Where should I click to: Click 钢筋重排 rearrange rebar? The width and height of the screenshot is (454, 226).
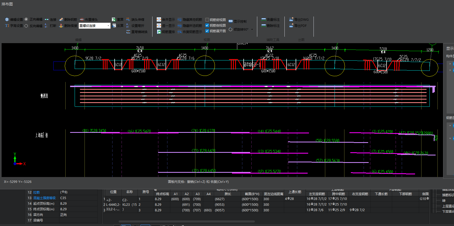click(166, 32)
